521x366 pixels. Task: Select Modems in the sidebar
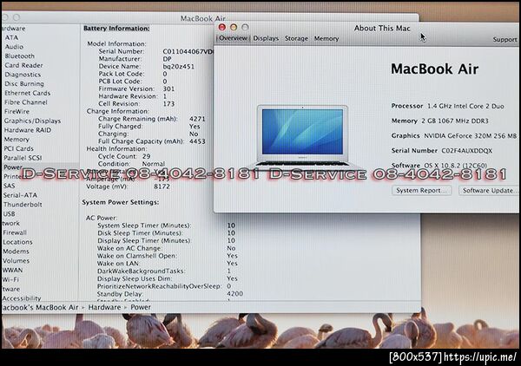pyautogui.click(x=16, y=252)
